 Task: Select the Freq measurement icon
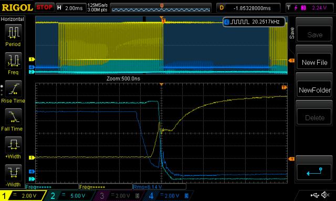(13, 61)
